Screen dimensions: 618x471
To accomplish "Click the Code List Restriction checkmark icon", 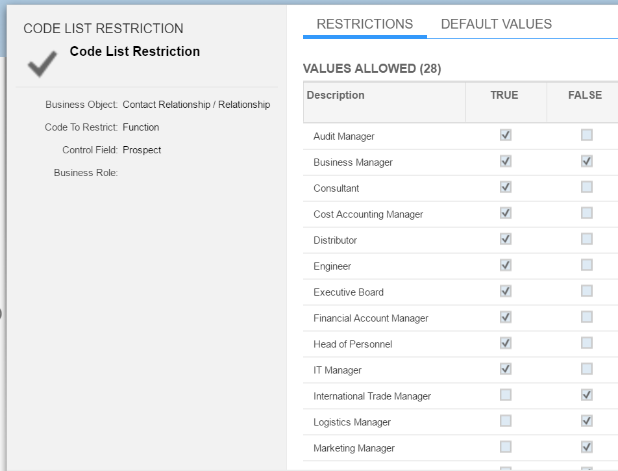I will pyautogui.click(x=42, y=64).
